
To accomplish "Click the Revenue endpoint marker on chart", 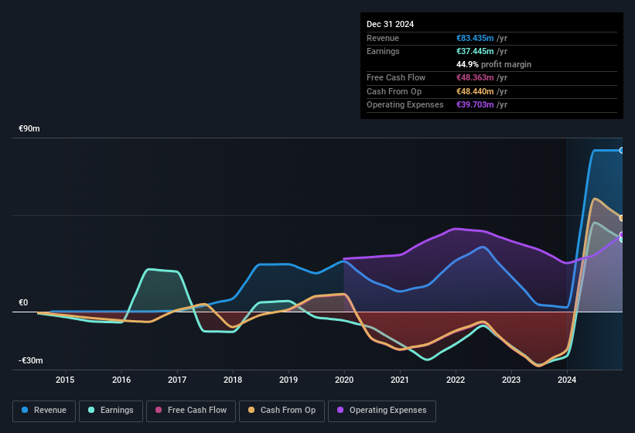I will [x=622, y=150].
